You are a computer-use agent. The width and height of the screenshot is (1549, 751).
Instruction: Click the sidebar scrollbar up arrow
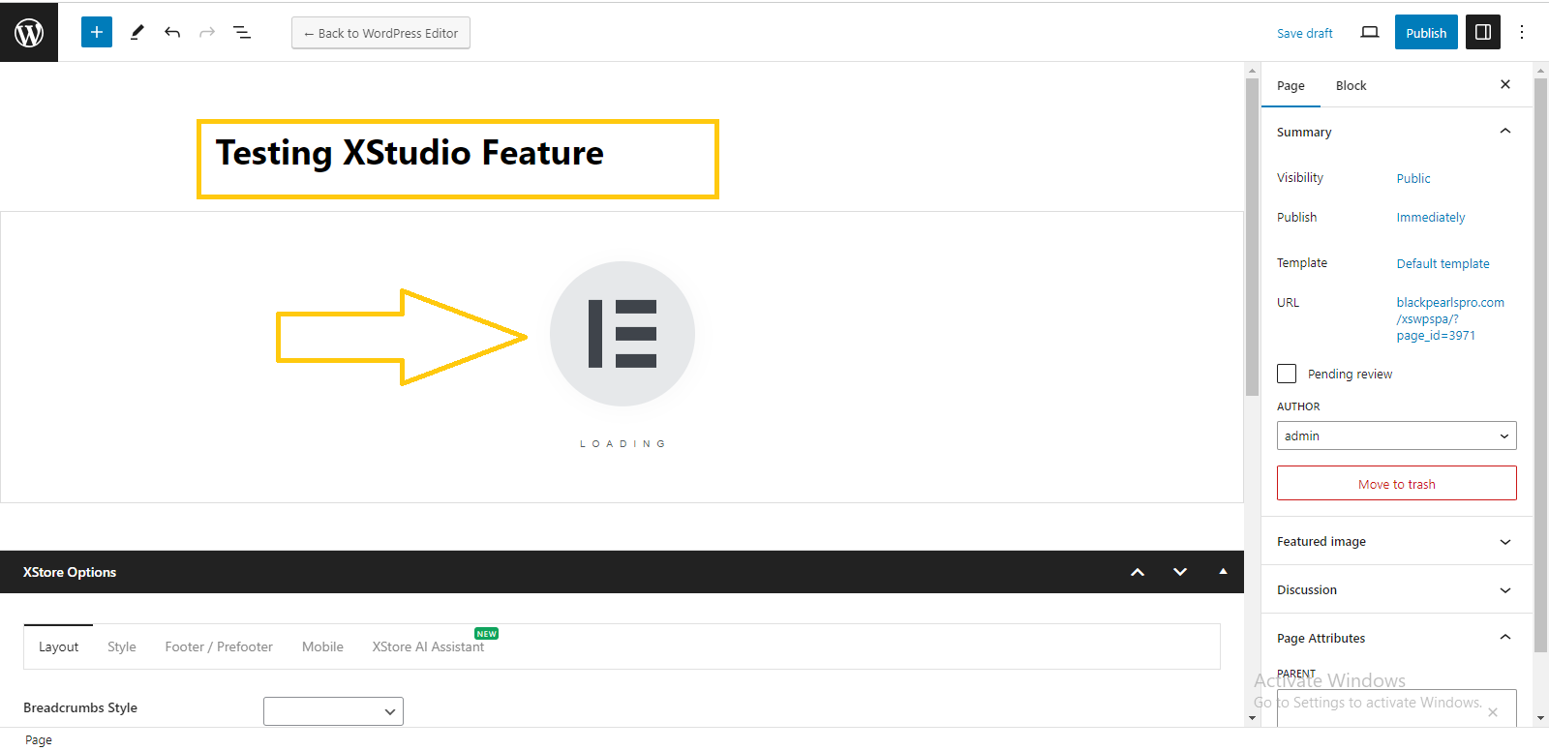pyautogui.click(x=1540, y=70)
